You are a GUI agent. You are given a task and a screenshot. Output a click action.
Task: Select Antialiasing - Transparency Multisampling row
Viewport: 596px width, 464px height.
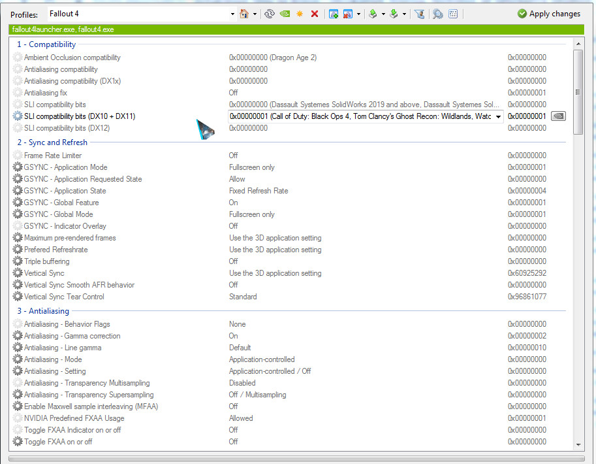(x=289, y=383)
